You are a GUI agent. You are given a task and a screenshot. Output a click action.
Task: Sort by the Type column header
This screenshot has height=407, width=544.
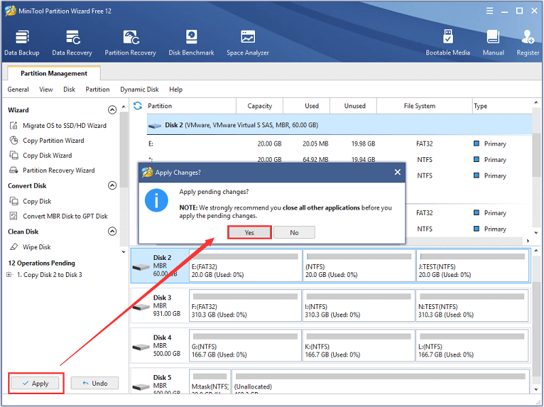click(x=502, y=106)
